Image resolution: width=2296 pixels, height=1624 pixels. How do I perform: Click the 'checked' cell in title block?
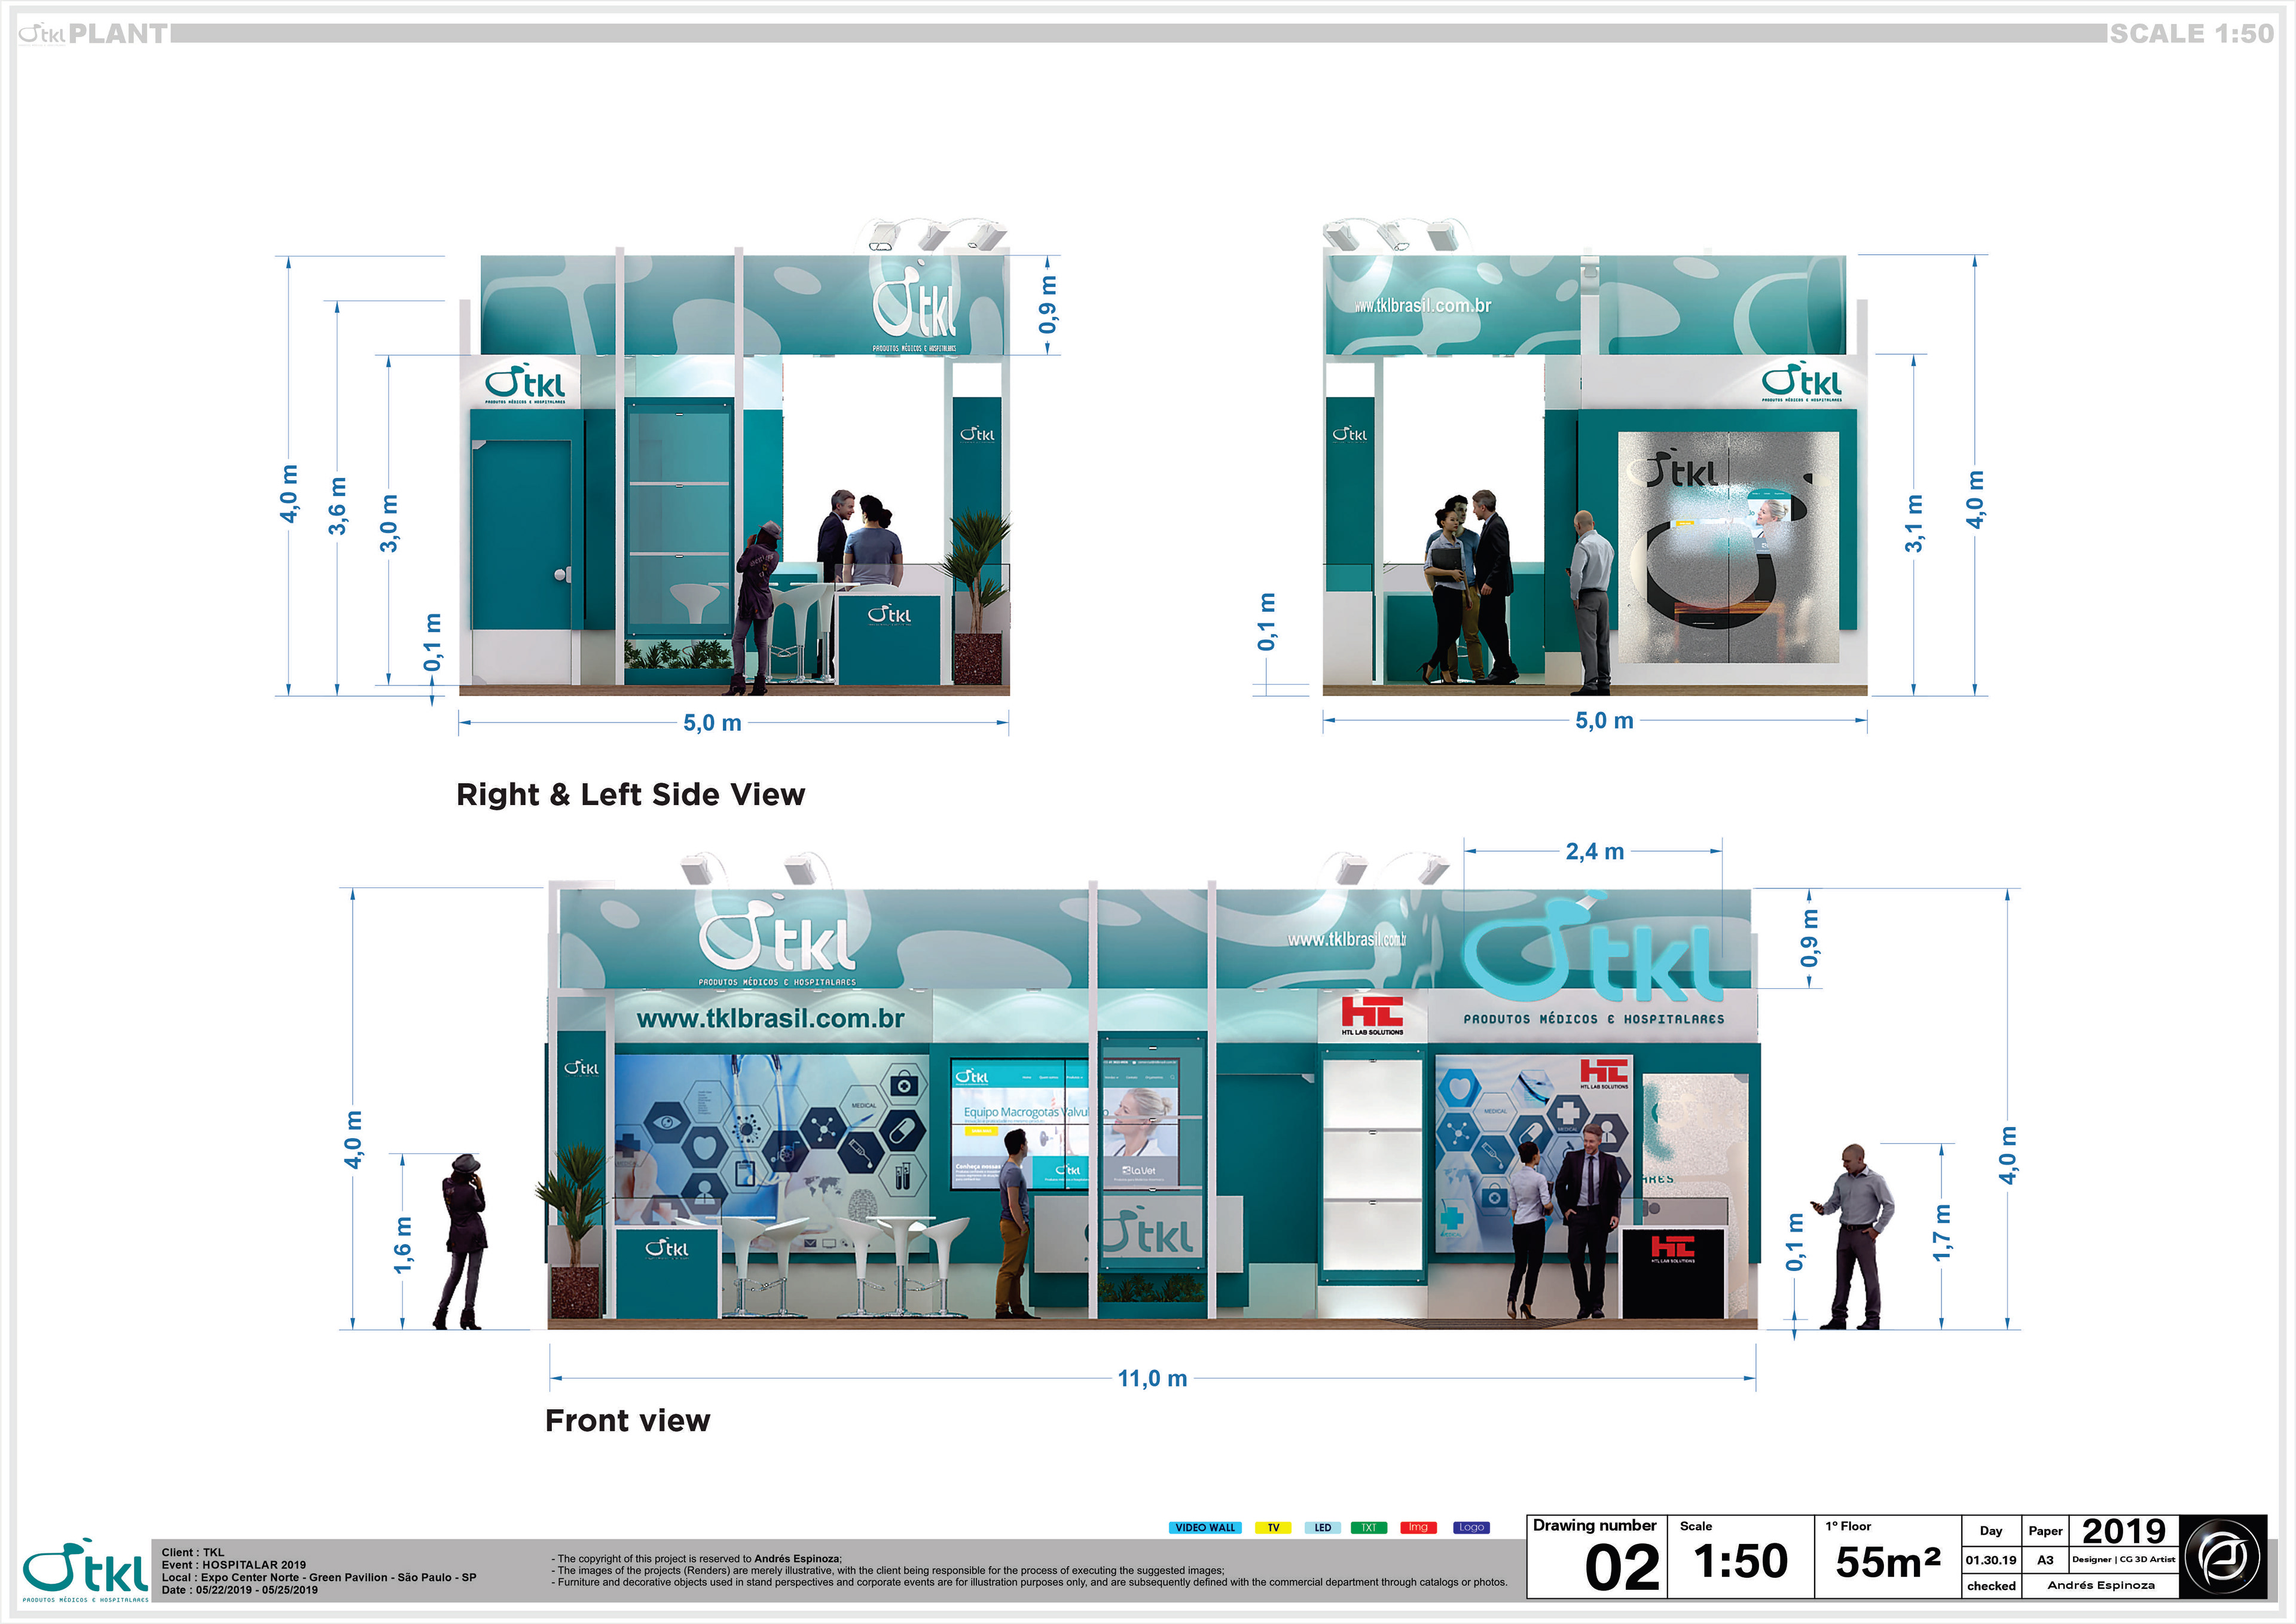pos(1991,1586)
